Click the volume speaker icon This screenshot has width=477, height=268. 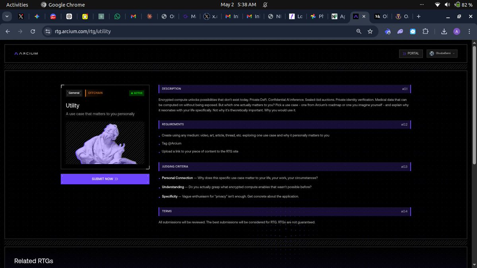click(x=447, y=5)
